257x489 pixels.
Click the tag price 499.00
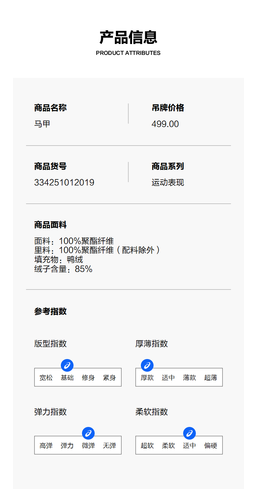point(165,124)
